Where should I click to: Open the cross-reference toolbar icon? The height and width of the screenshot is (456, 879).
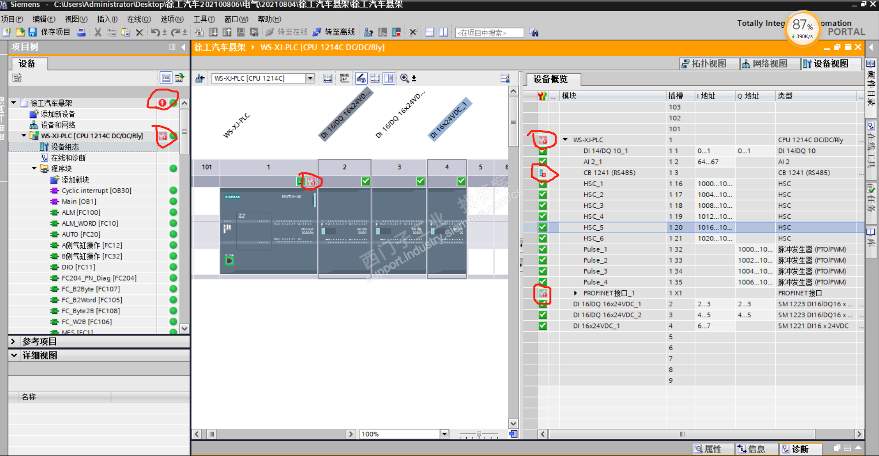pyautogui.click(x=413, y=32)
